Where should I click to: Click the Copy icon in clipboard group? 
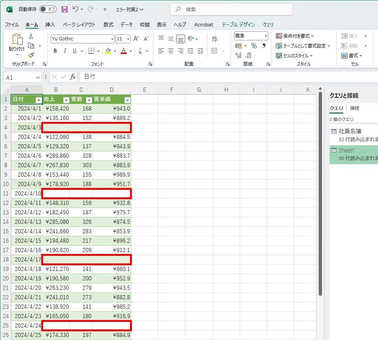[x=31, y=46]
